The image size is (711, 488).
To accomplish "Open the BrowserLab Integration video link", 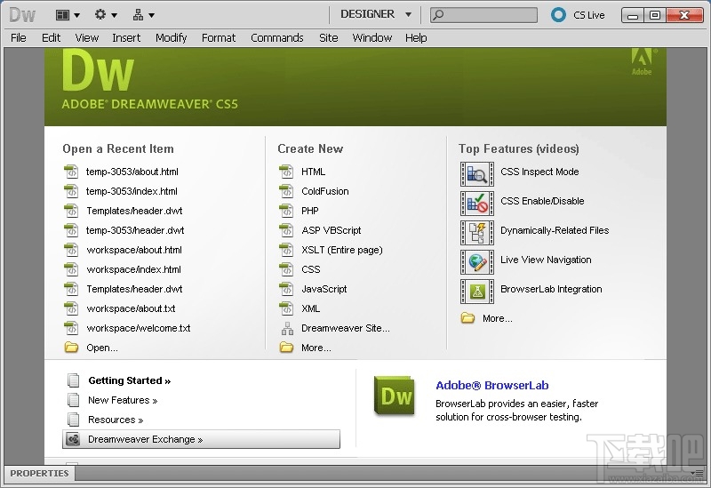I will click(x=551, y=289).
